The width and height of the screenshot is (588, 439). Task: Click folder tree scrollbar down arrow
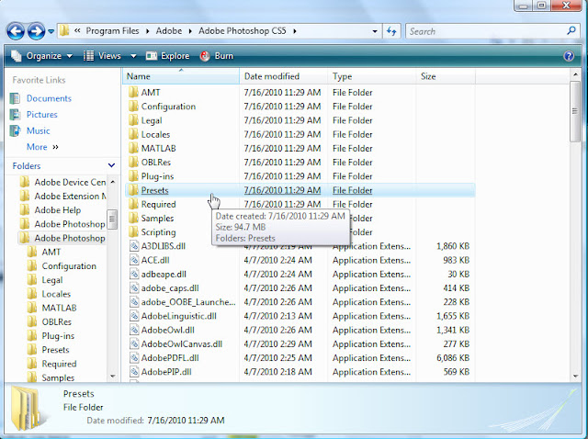[112, 376]
